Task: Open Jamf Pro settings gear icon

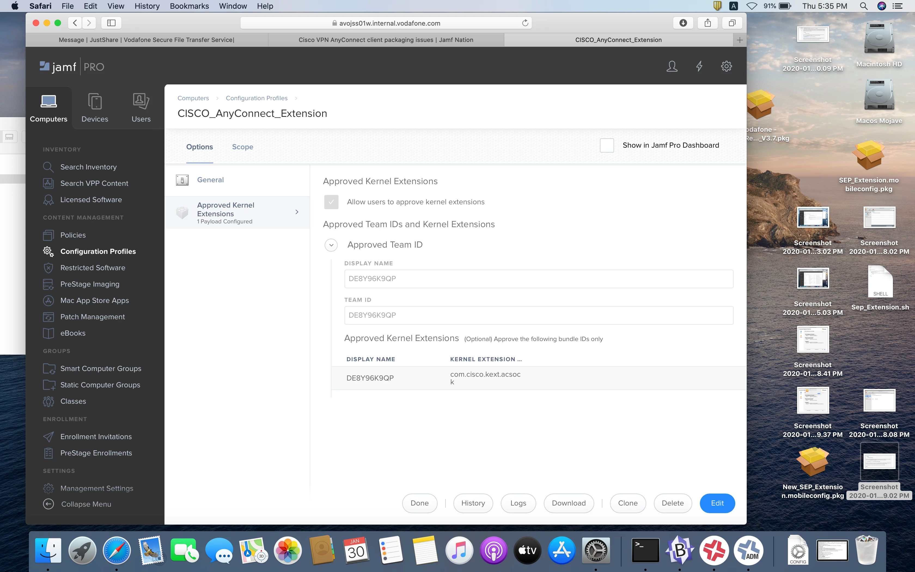Action: pyautogui.click(x=726, y=66)
